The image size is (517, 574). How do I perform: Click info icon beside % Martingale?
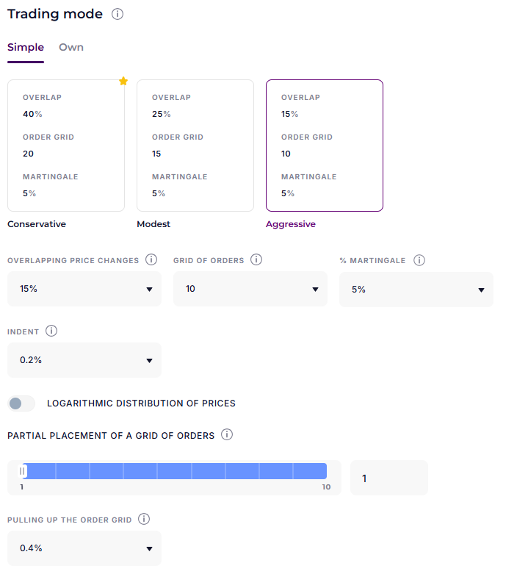(x=419, y=260)
